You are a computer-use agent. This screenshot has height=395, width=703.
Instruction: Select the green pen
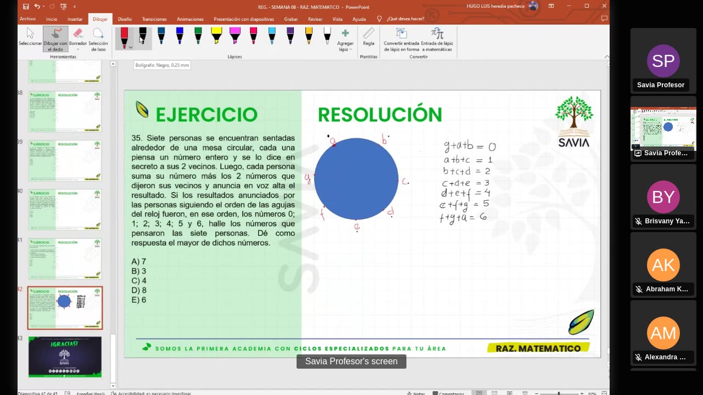[198, 36]
